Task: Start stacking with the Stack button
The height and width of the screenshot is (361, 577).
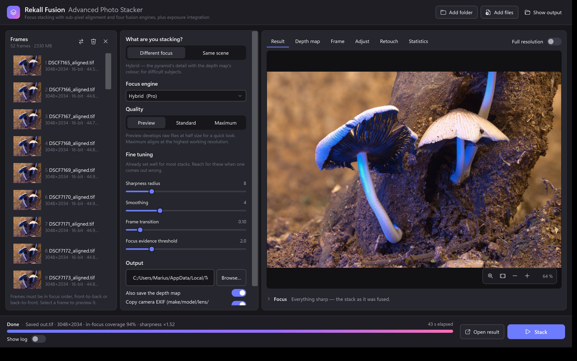Action: click(536, 332)
